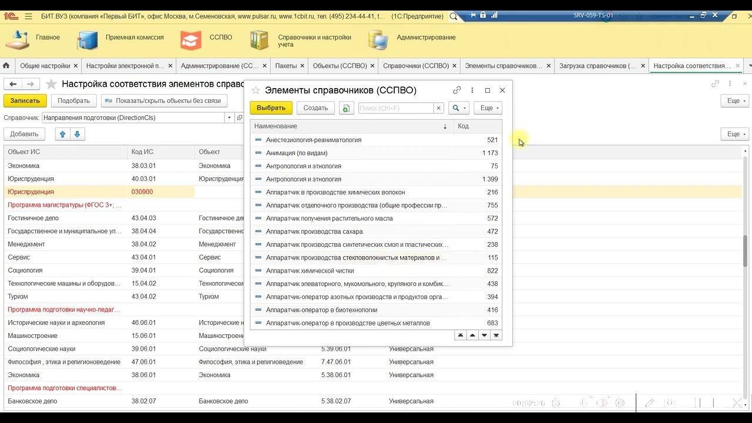Maximize the Элементы справочников dialog

488,90
